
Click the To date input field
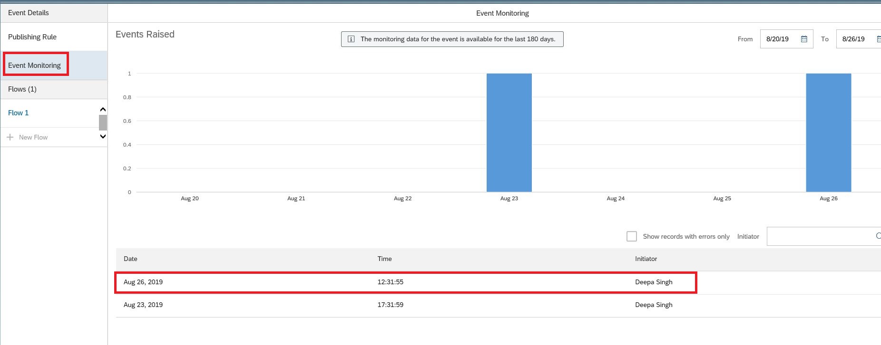859,39
